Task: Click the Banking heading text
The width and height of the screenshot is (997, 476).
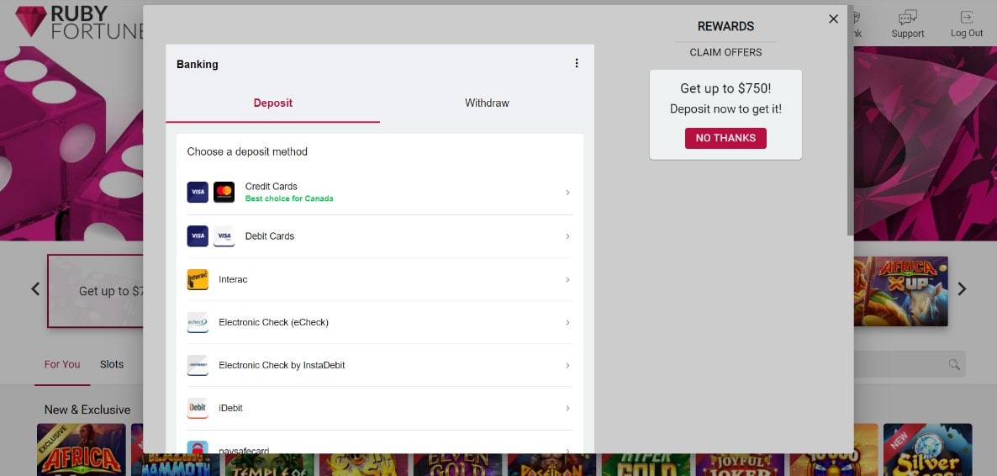Action: 197,64
